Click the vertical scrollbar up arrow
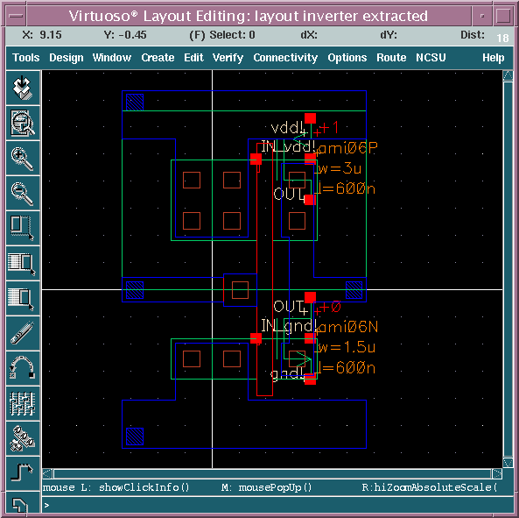This screenshot has width=519, height=518. [x=508, y=75]
